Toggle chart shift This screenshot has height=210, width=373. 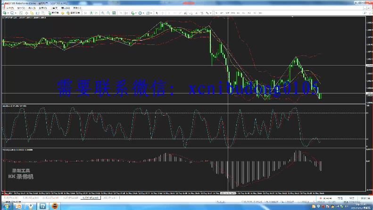(x=126, y=13)
